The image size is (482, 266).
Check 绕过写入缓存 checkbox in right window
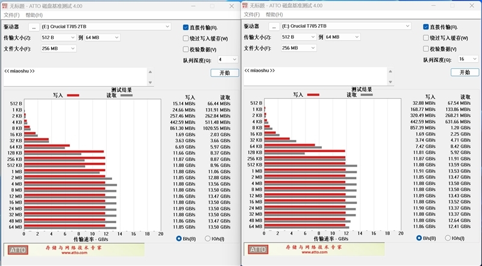[426, 38]
